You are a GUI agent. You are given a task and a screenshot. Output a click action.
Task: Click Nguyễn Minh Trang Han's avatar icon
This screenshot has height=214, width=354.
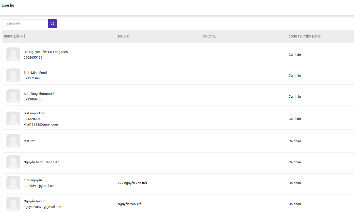click(13, 162)
